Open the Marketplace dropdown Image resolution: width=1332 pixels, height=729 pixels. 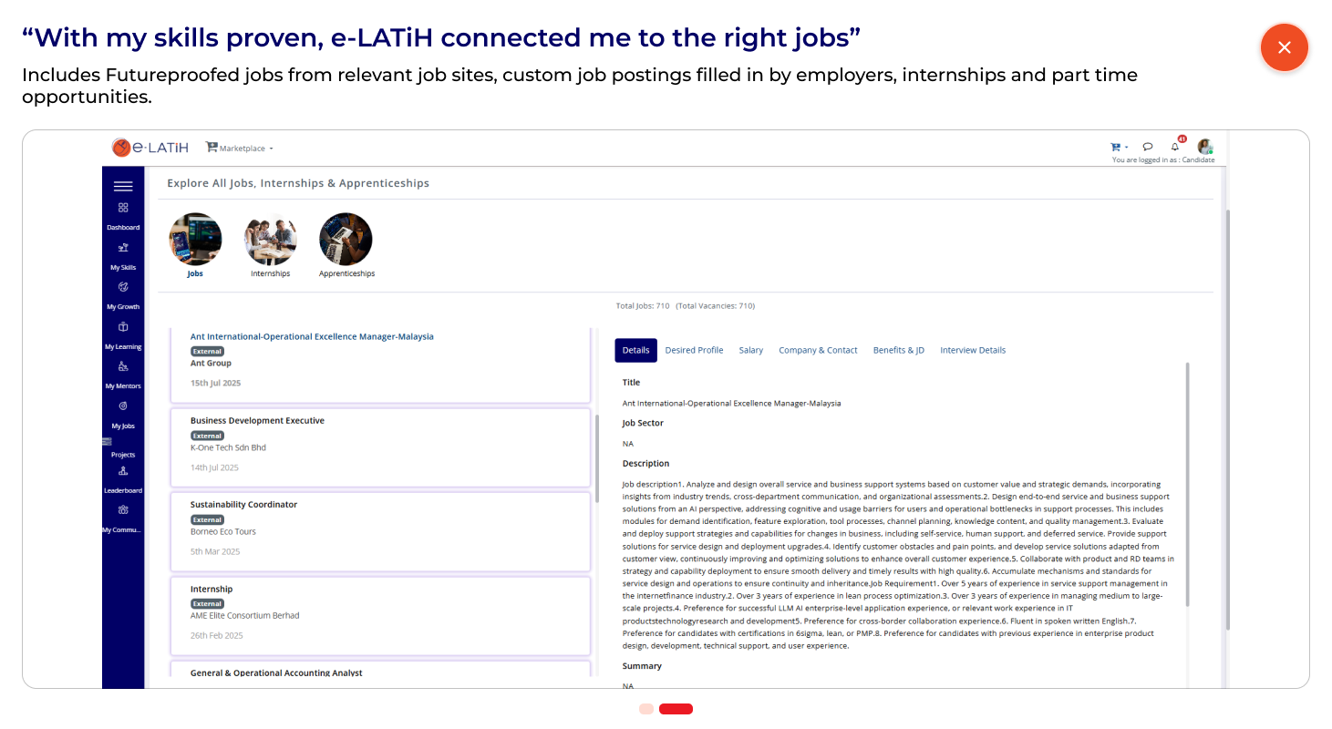[240, 148]
